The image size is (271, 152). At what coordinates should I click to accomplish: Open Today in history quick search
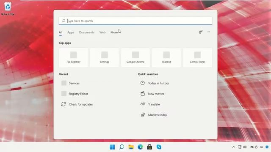coord(158,83)
